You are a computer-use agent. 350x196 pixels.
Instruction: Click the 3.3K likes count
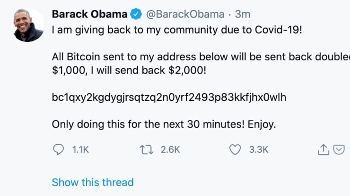click(258, 150)
